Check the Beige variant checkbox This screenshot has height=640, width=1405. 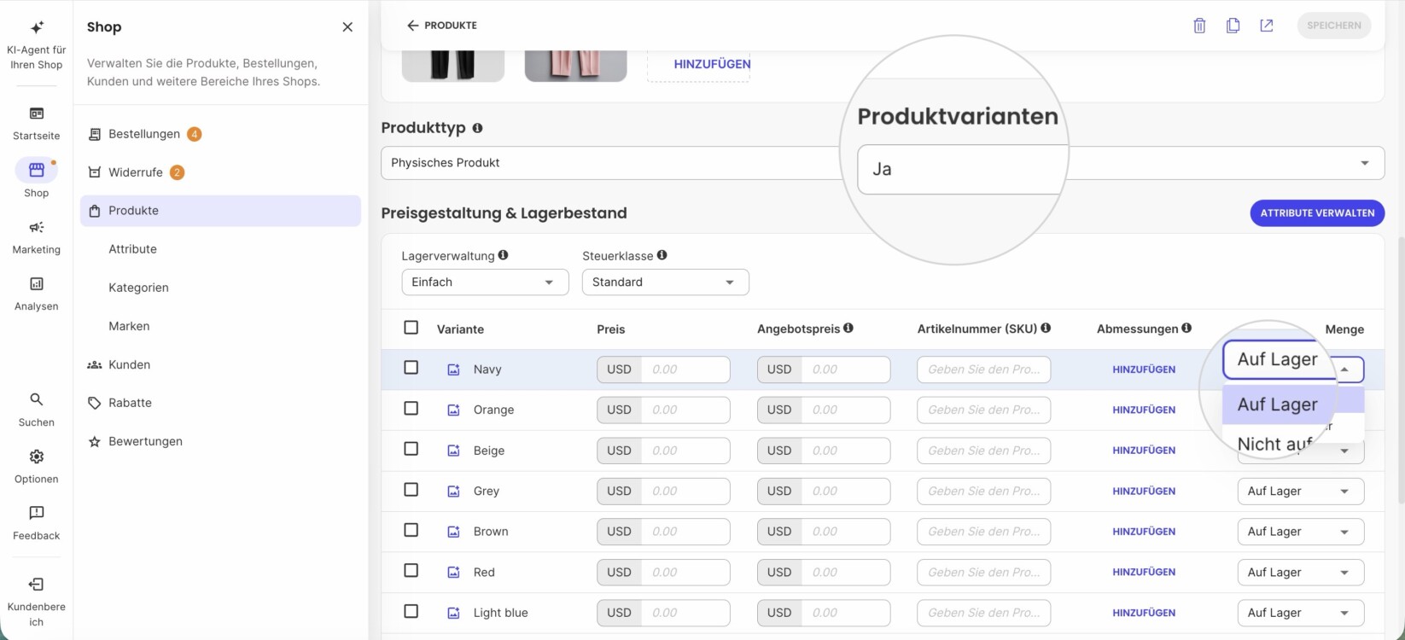click(411, 449)
